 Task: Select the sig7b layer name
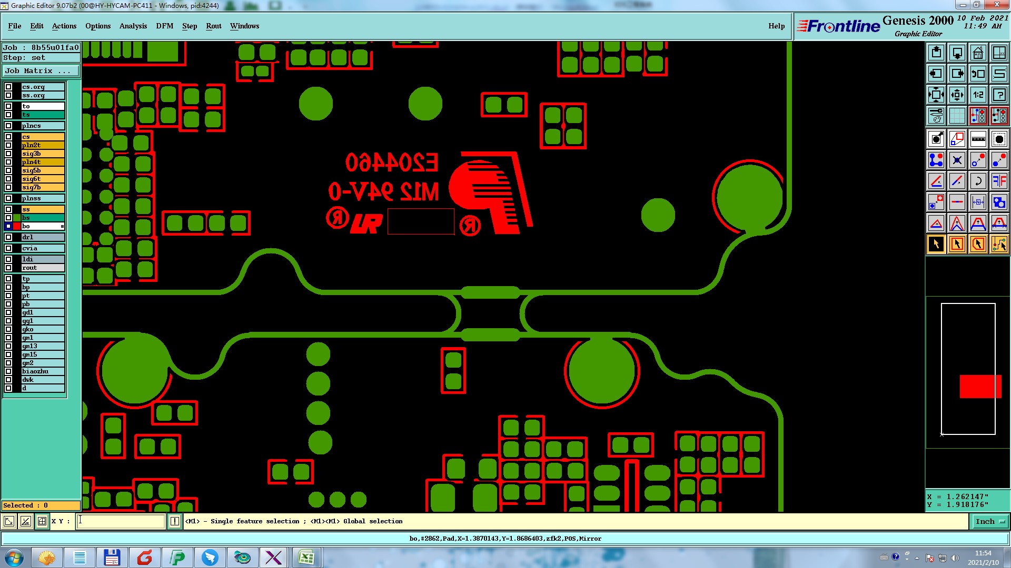pyautogui.click(x=43, y=187)
